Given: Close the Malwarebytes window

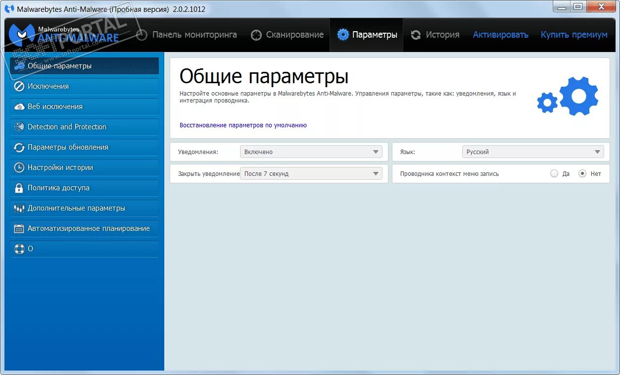Looking at the screenshot, I should 601,6.
